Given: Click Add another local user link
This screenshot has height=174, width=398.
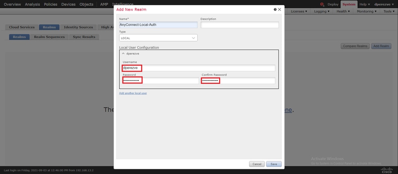Looking at the screenshot, I should click(x=133, y=93).
